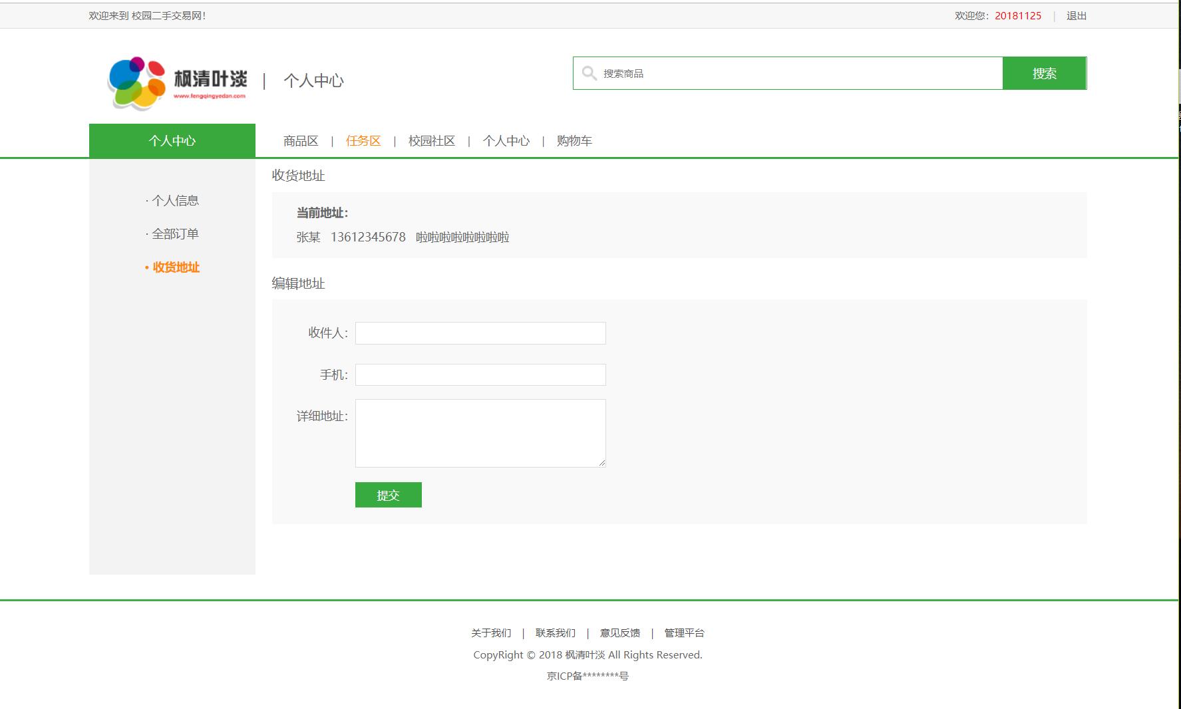Click the resize grip of 详细地址 box
The image size is (1181, 709).
602,463
